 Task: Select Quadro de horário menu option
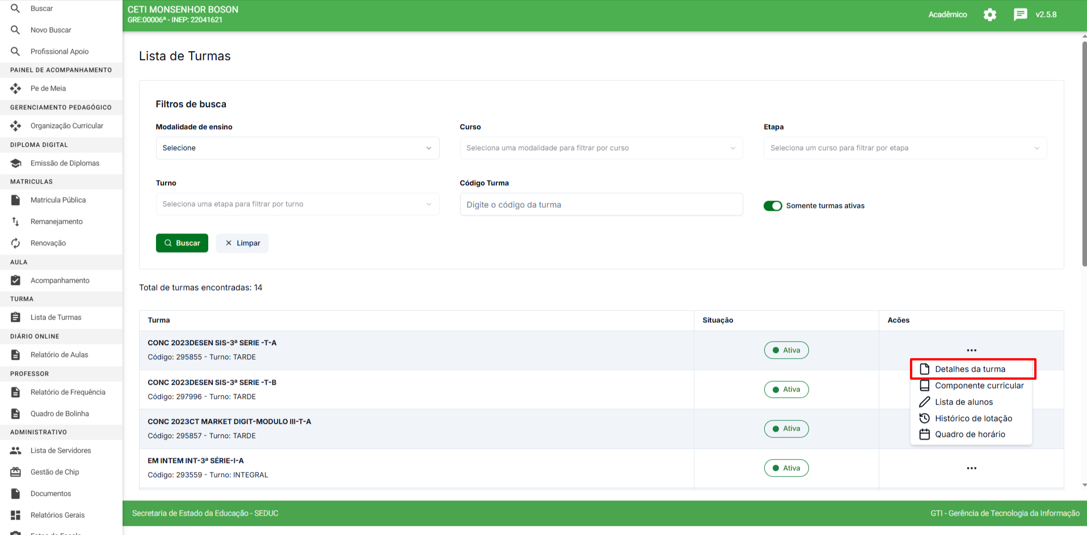(x=970, y=434)
